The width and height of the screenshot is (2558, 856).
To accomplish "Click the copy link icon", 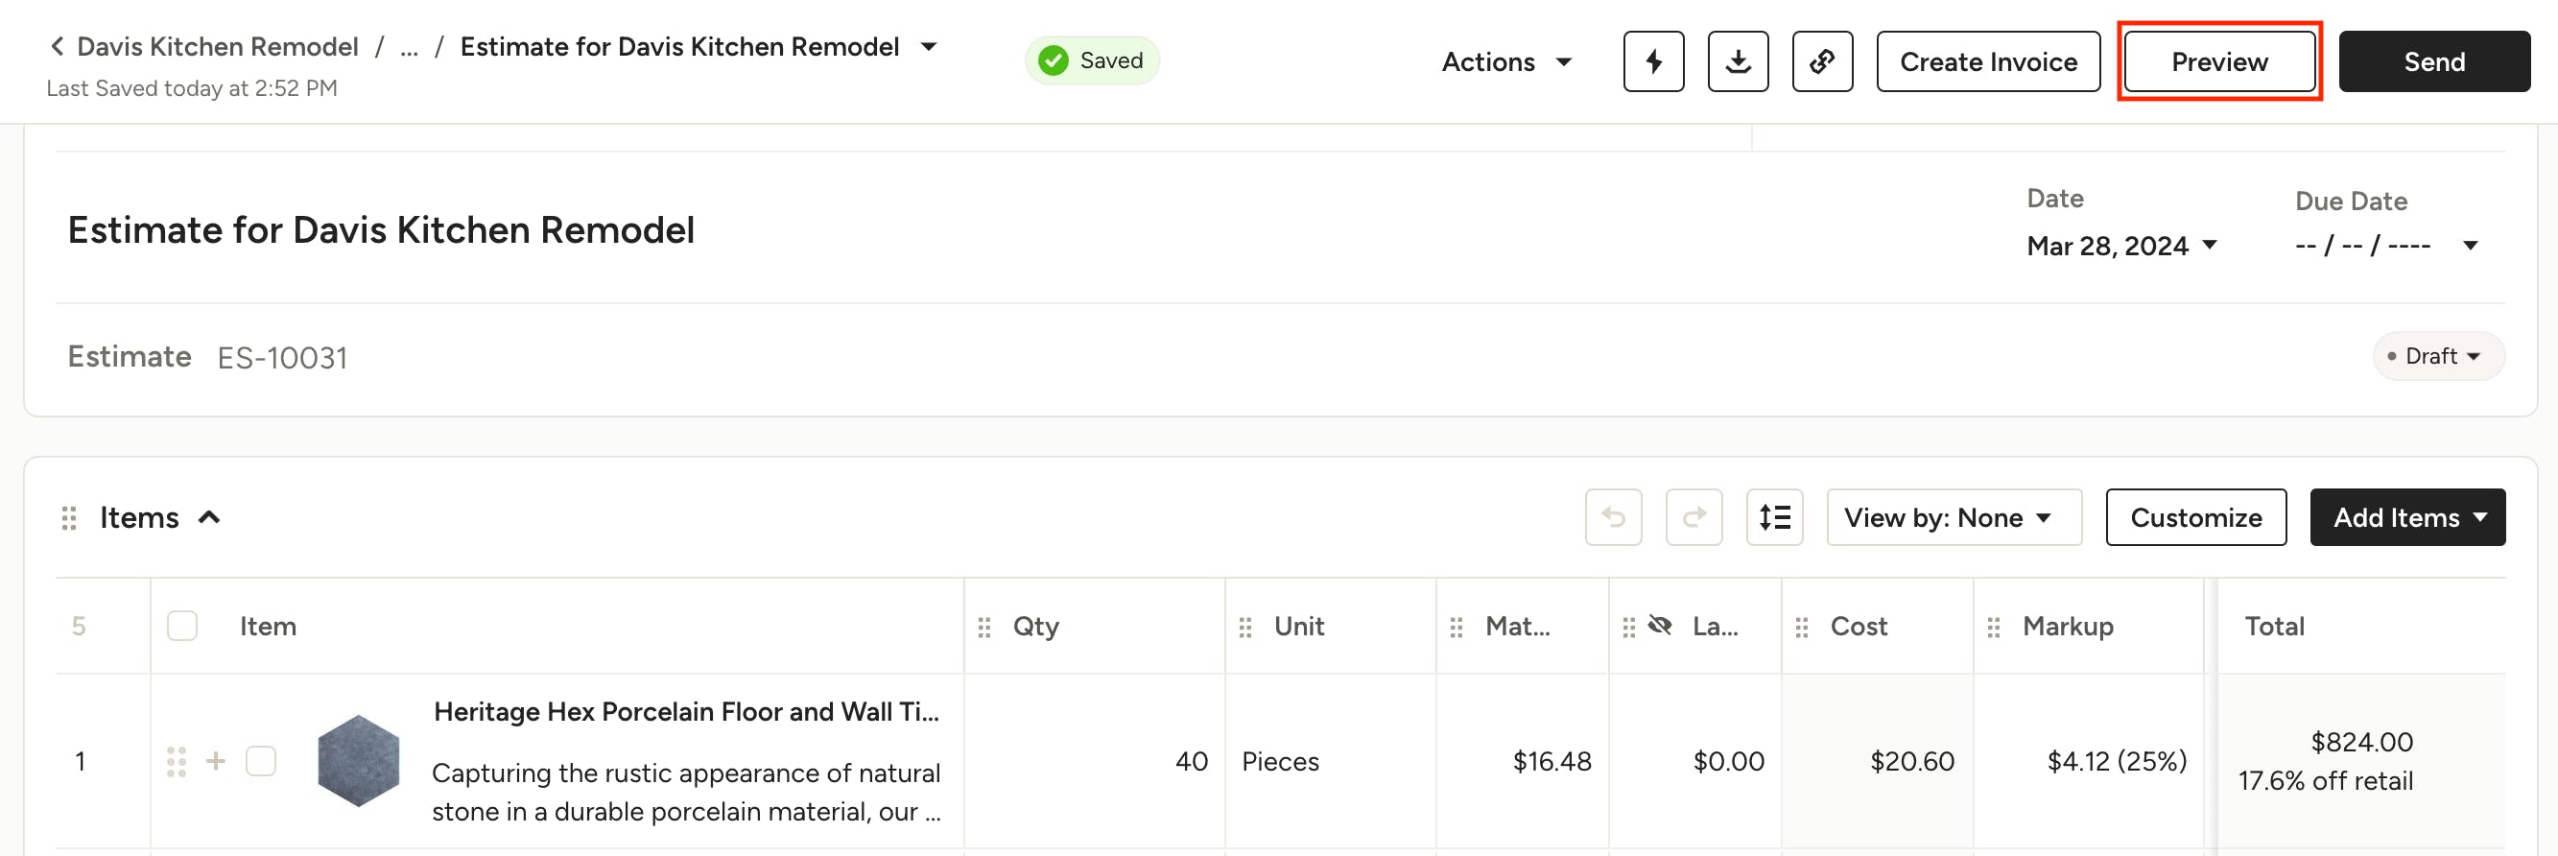I will pos(1822,61).
